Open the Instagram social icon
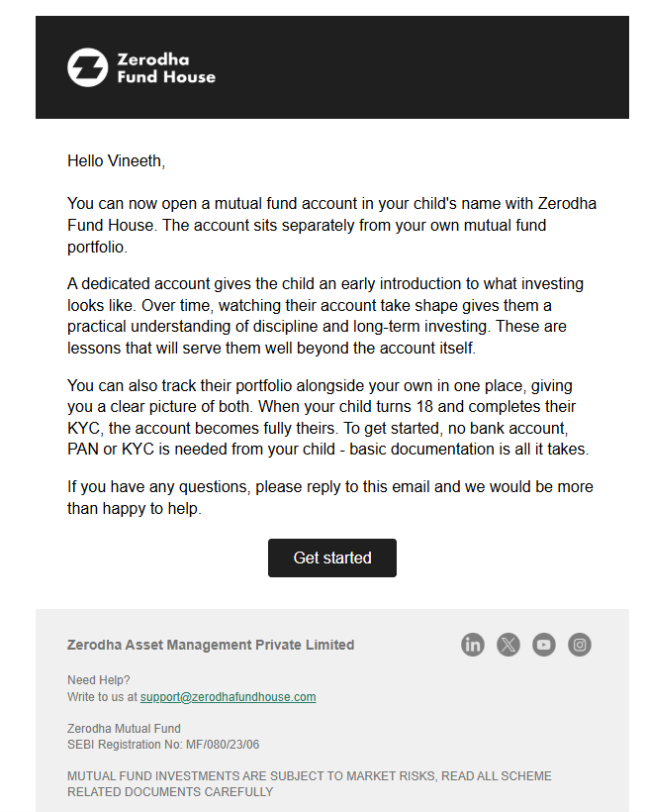Screen dimensions: 646x812 coord(580,645)
